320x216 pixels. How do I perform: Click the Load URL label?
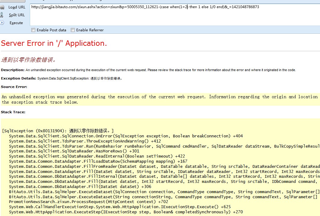[17, 7]
